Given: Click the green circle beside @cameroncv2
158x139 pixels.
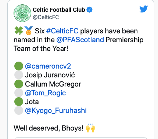Looking at the screenshot, I should tap(19, 66).
